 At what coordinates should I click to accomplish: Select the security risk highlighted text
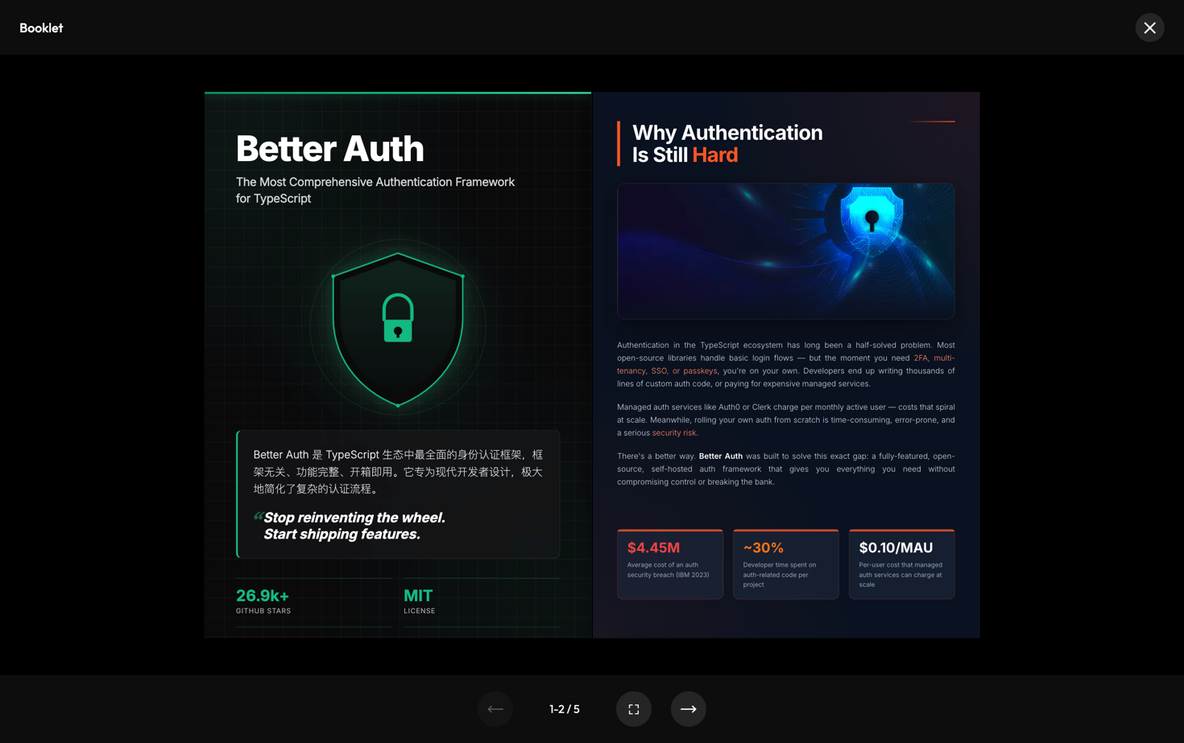coord(674,432)
